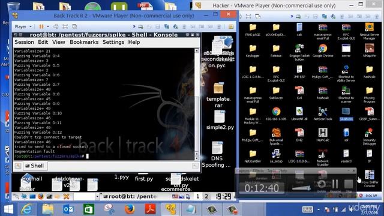Expand the hidden devices chevron in Back Track toolbar

point(134,26)
